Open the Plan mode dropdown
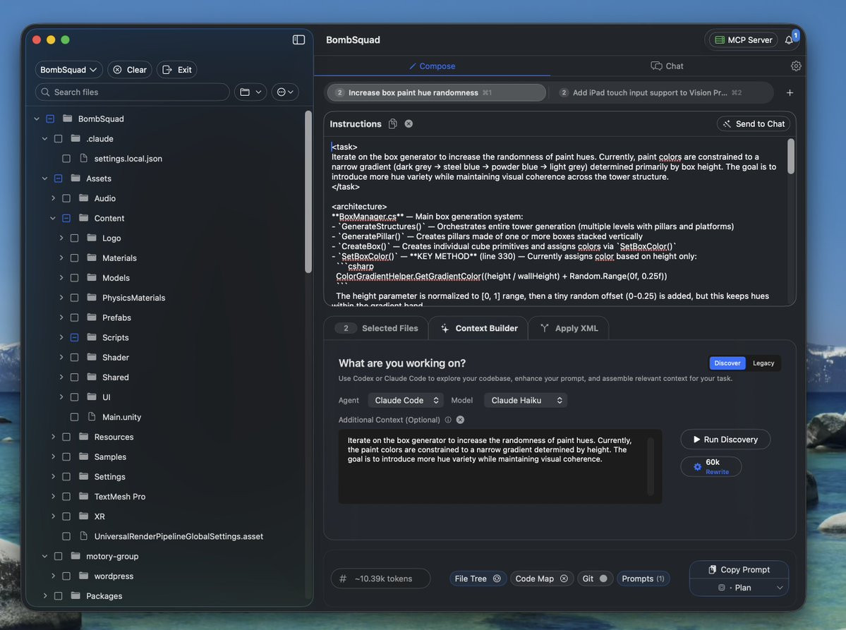 tap(739, 588)
